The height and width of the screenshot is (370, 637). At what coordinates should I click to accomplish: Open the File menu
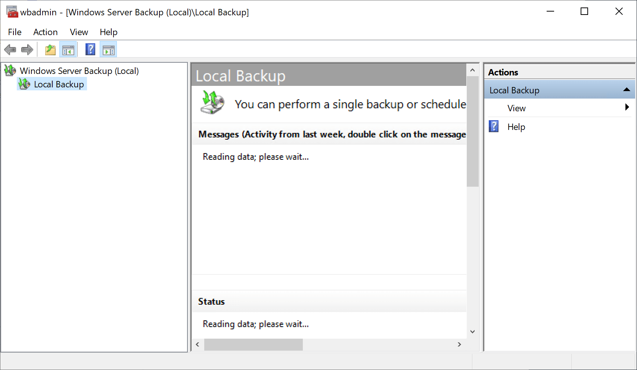point(15,32)
